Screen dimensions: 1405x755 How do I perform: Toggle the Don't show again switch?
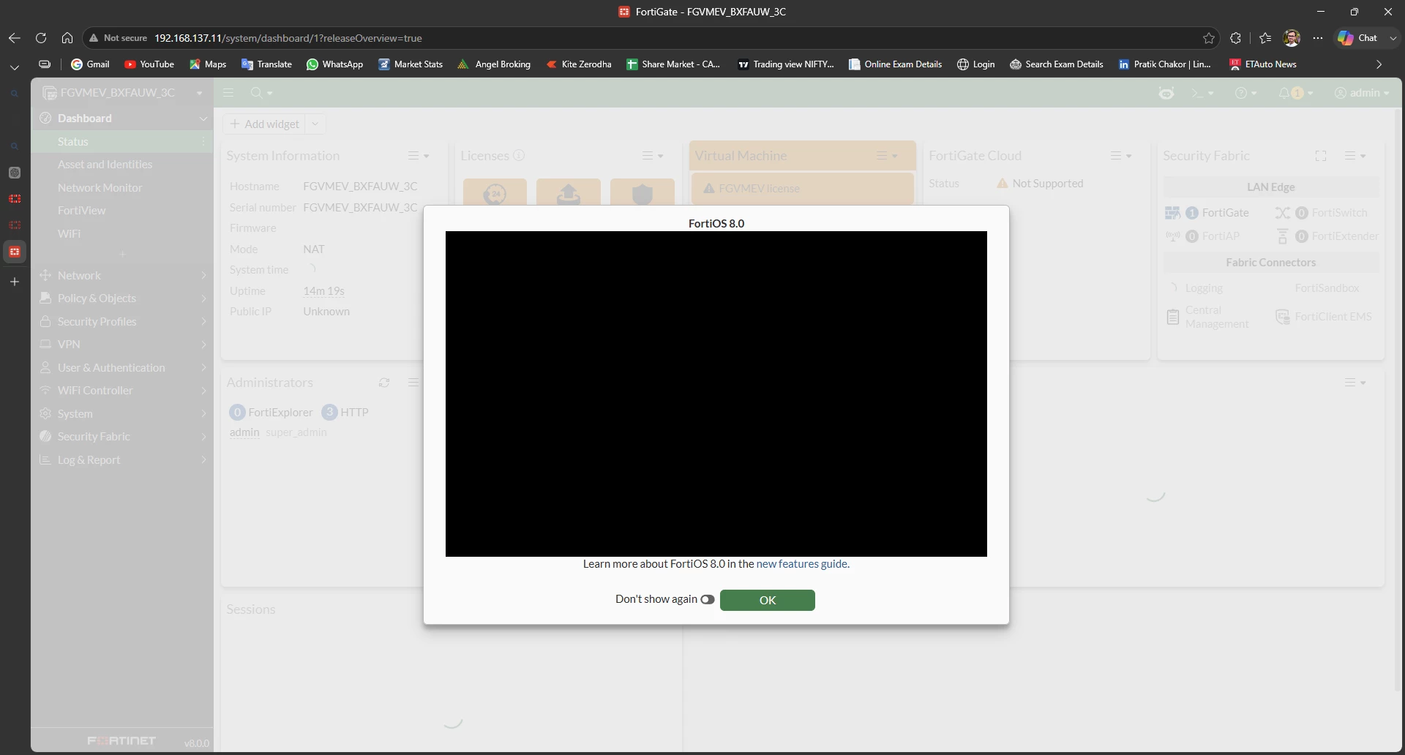click(707, 599)
